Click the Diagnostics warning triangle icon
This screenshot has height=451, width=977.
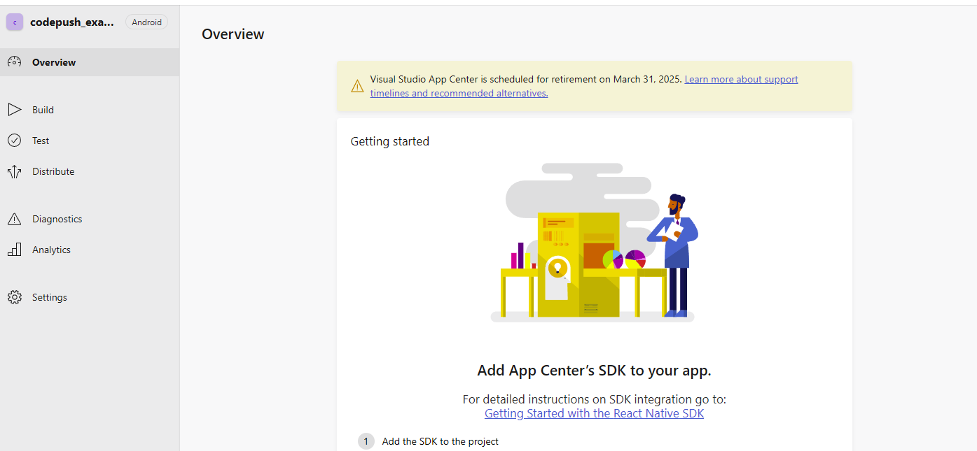pos(15,219)
